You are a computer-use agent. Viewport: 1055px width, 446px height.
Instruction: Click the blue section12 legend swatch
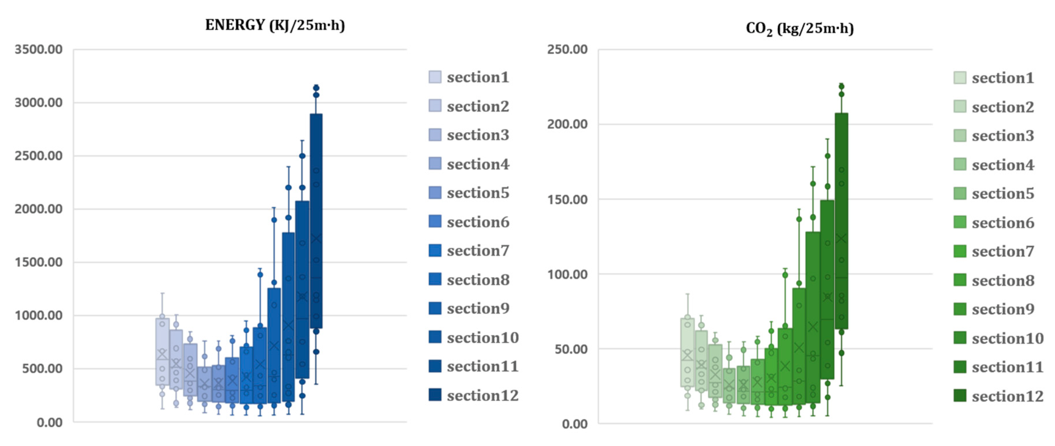[435, 395]
